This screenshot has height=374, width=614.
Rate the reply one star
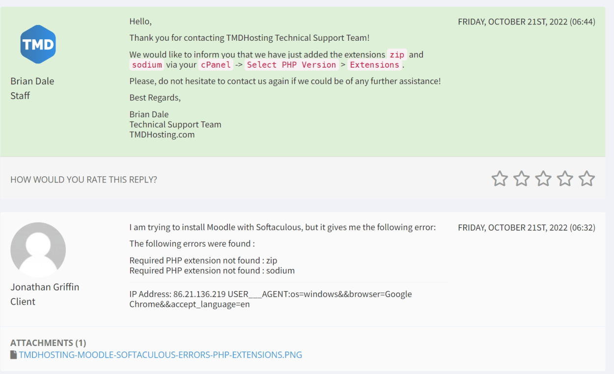coord(500,179)
